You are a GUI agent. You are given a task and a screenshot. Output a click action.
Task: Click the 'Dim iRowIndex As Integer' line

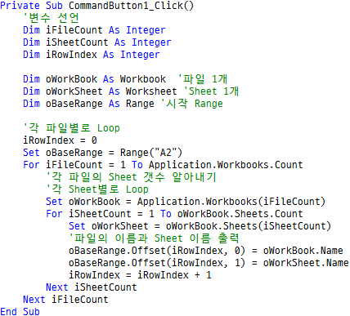(92, 55)
